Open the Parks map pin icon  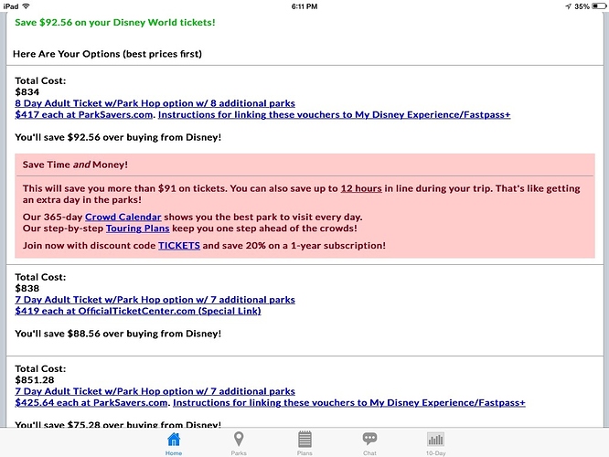[239, 441]
